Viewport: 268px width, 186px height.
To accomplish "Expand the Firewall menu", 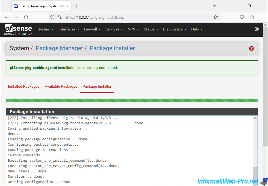I will pos(92,29).
